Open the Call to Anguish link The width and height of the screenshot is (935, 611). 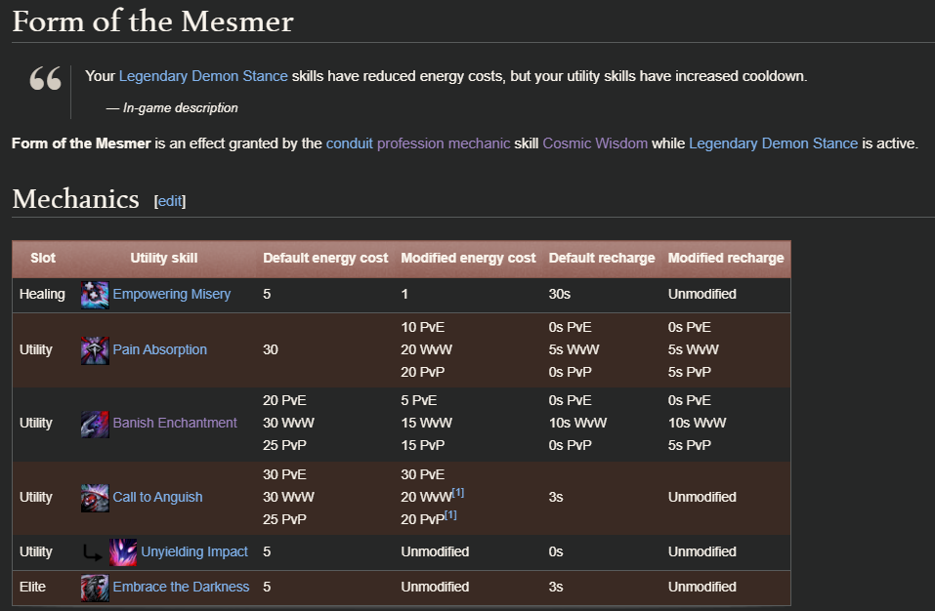[157, 497]
